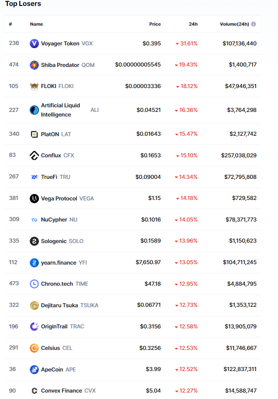The height and width of the screenshot is (399, 278).
Task: Click the FLOKI dog logo icon
Action: coord(34,86)
